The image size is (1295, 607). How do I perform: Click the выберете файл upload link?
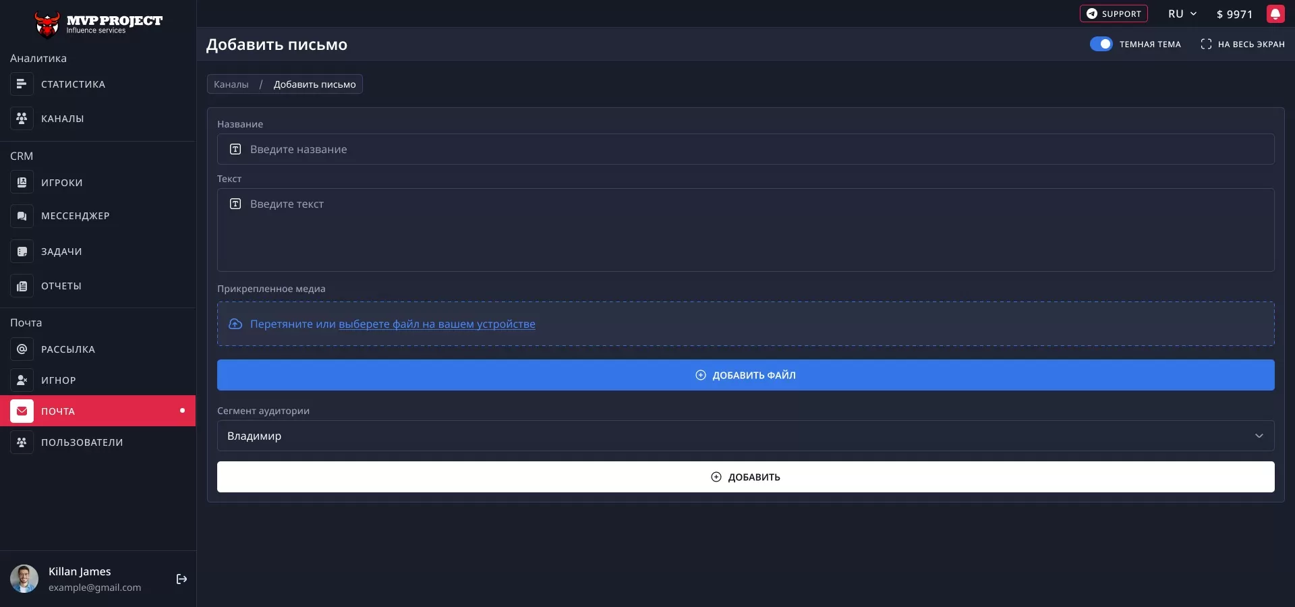[437, 324]
